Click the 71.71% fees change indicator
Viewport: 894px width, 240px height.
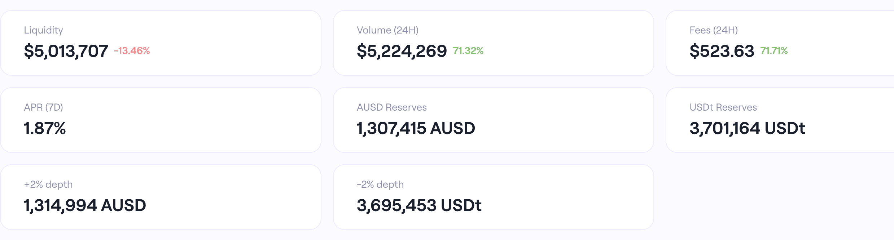point(774,51)
